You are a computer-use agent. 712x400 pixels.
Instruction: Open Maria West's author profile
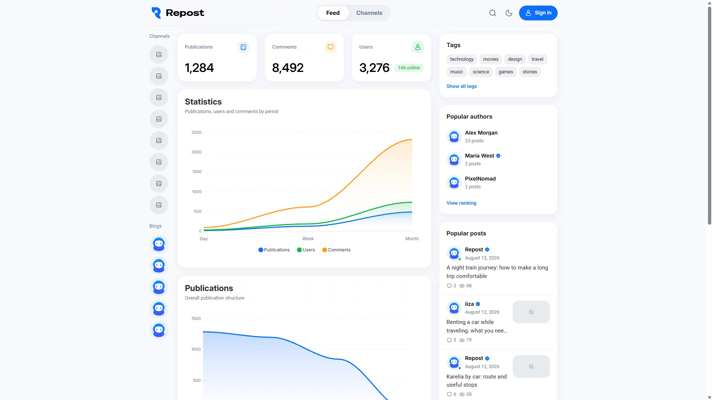pyautogui.click(x=479, y=156)
